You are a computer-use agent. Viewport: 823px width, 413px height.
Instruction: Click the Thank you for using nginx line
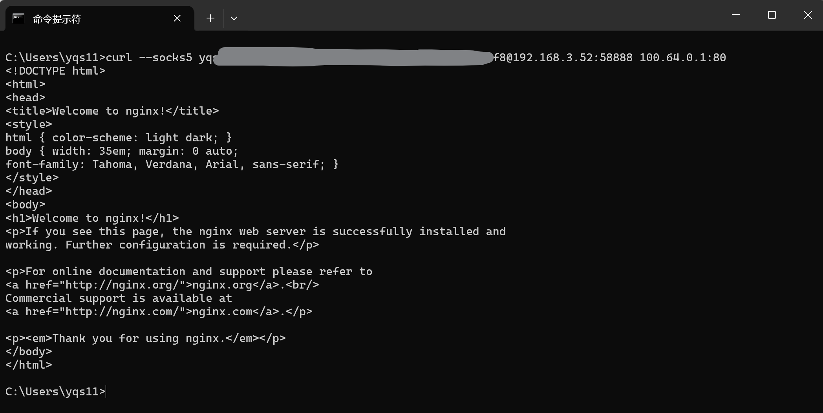(146, 338)
